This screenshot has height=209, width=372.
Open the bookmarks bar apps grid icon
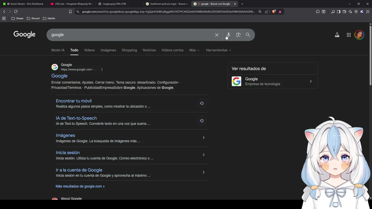4,18
